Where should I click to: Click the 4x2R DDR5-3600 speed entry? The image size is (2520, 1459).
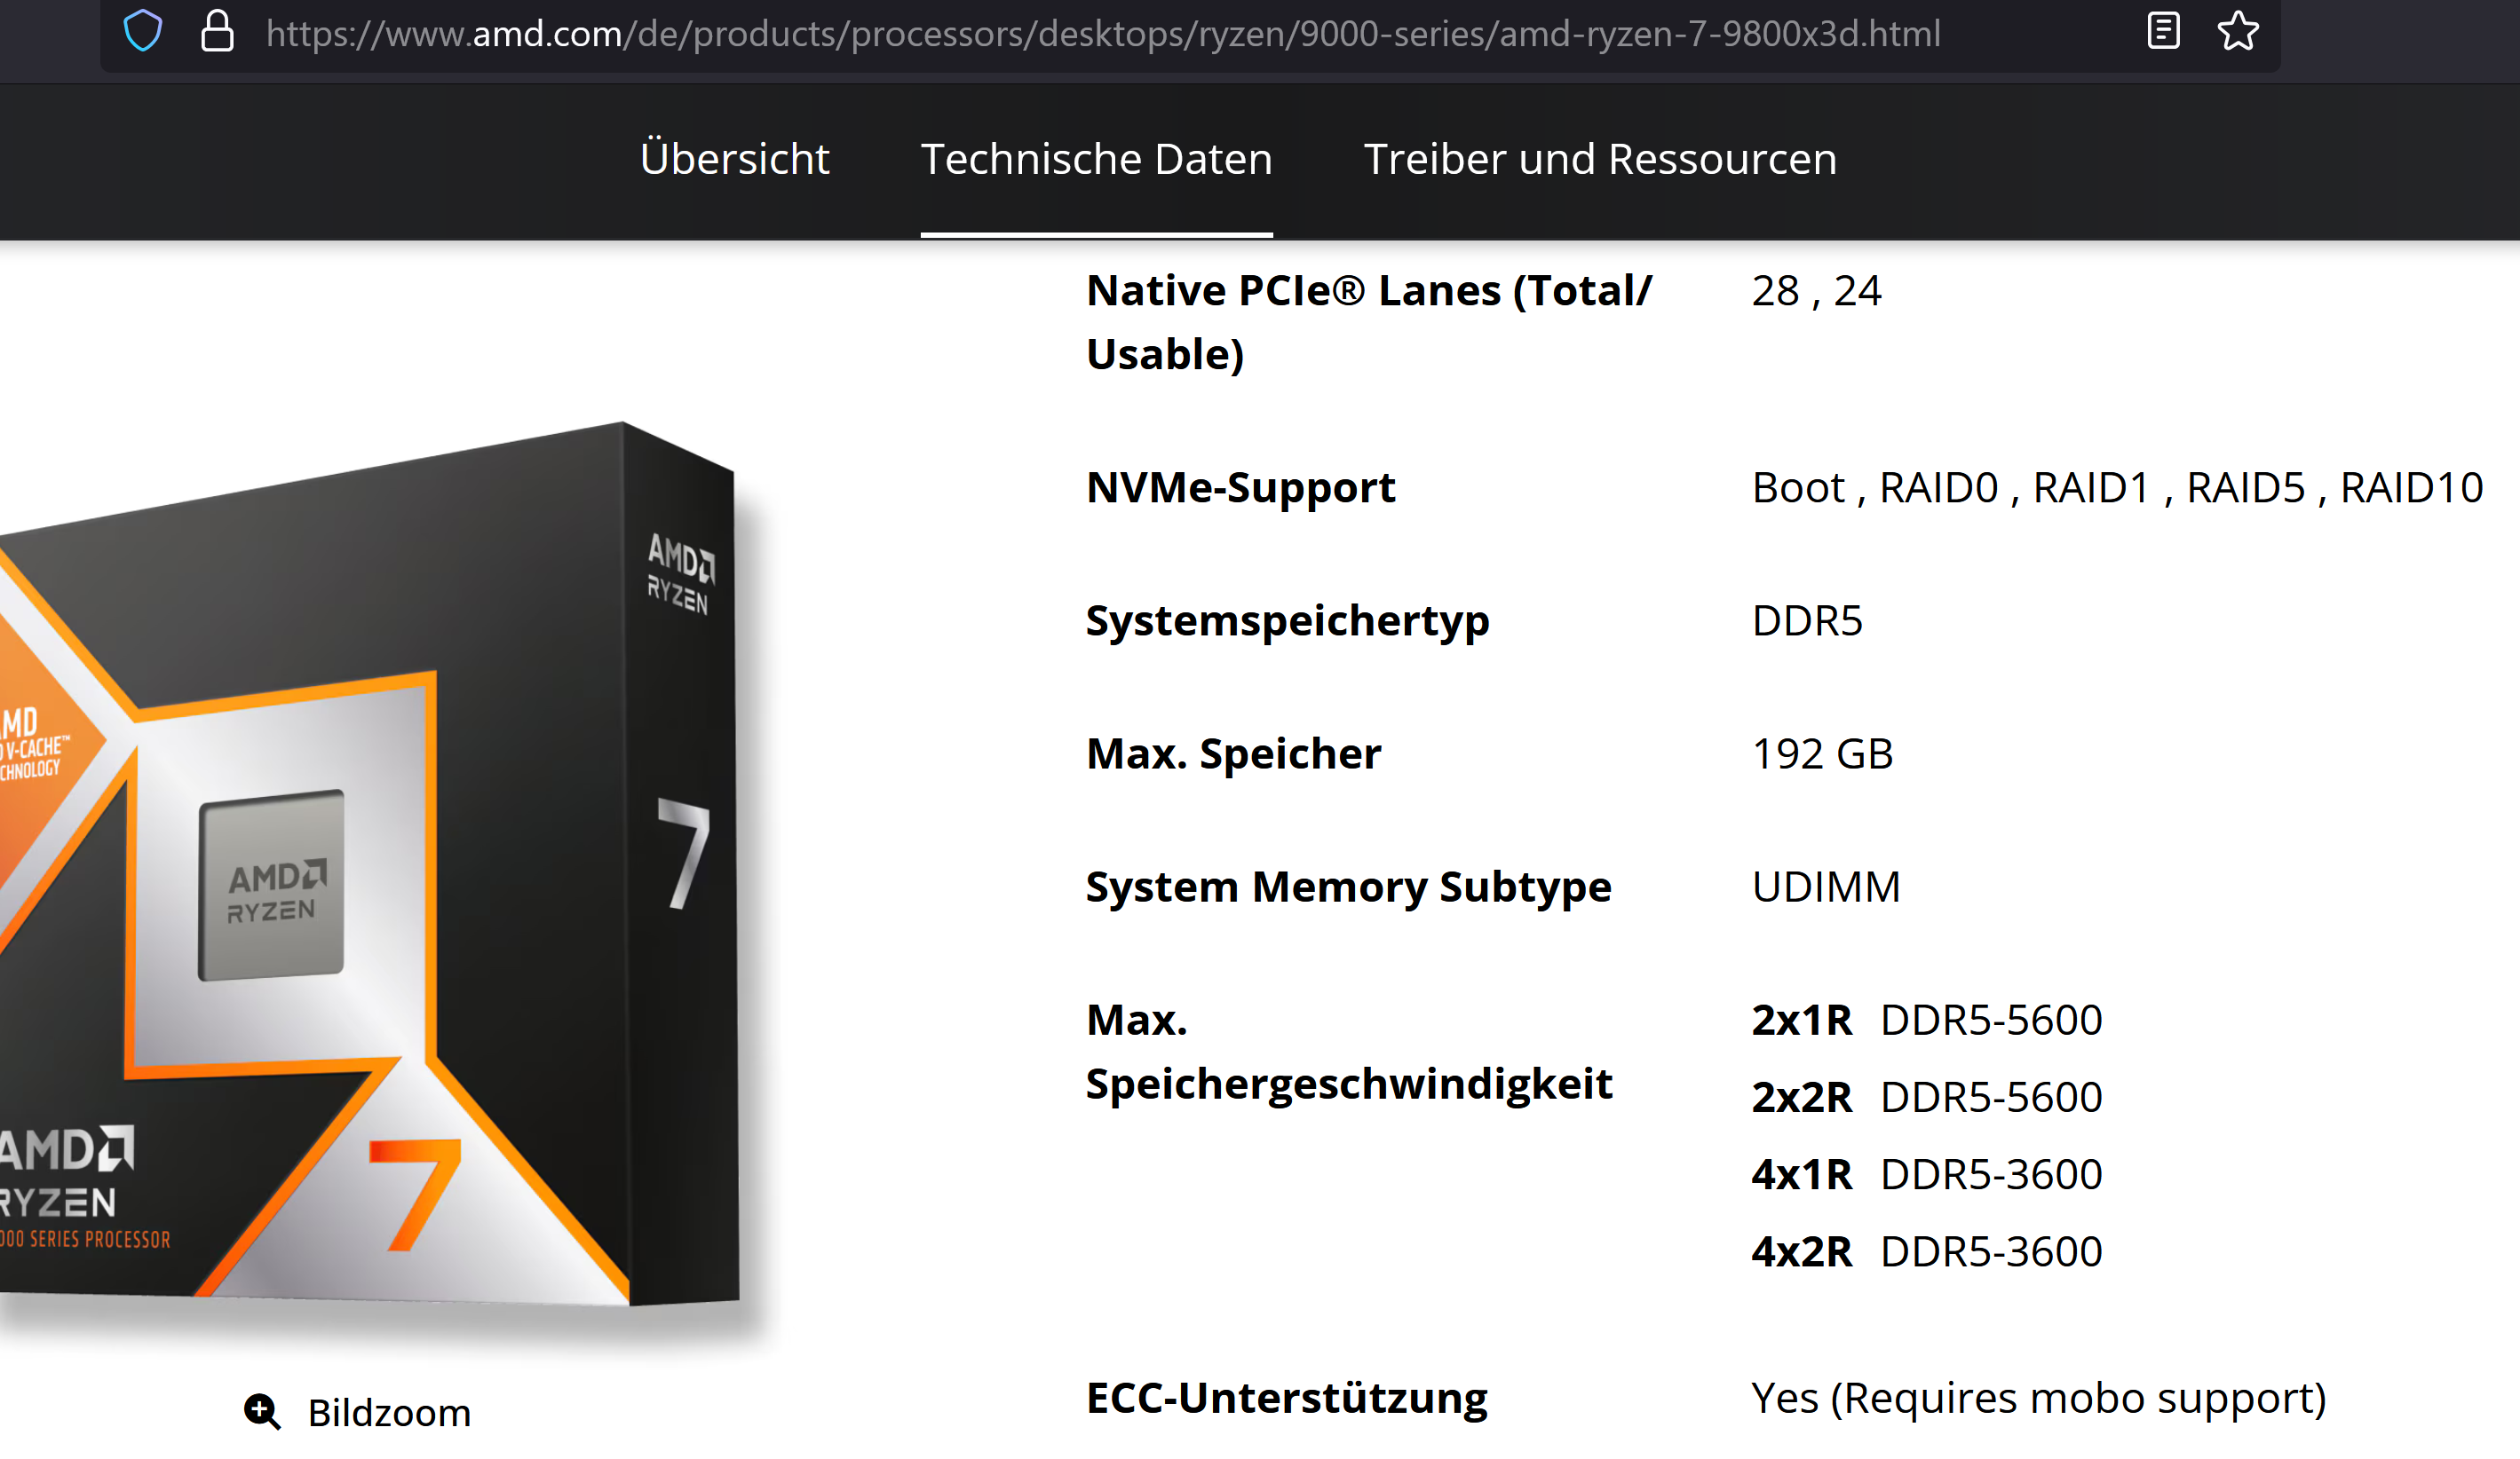click(x=1926, y=1251)
